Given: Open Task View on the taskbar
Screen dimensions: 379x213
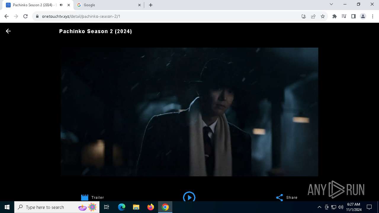Looking at the screenshot, I should click(107, 207).
